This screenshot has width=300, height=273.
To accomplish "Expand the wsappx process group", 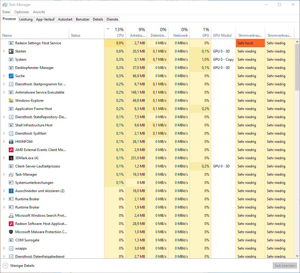I will pyautogui.click(x=4, y=248).
